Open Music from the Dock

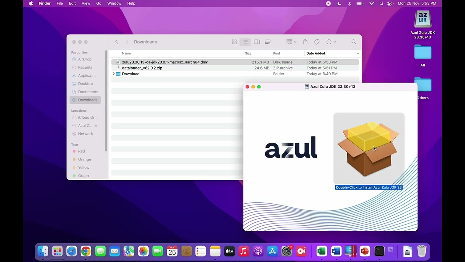click(x=244, y=251)
